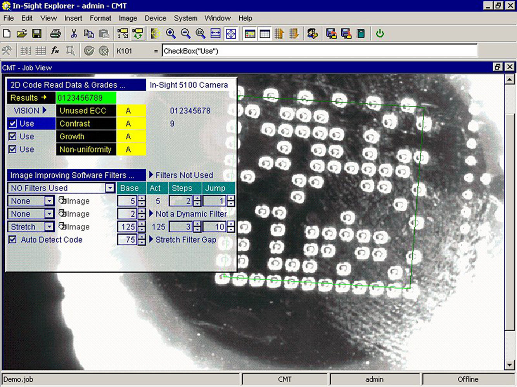
Task: Click yellow grade A cell for Unused ECC
Action: click(131, 111)
